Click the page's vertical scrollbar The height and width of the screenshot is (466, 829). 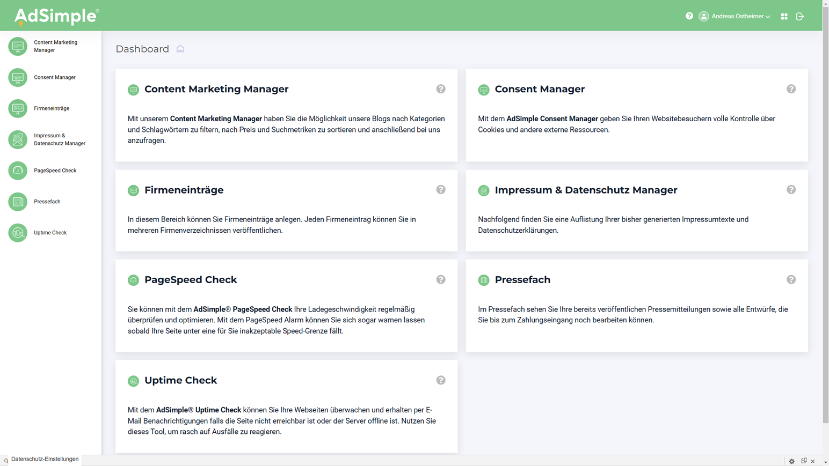[825, 214]
